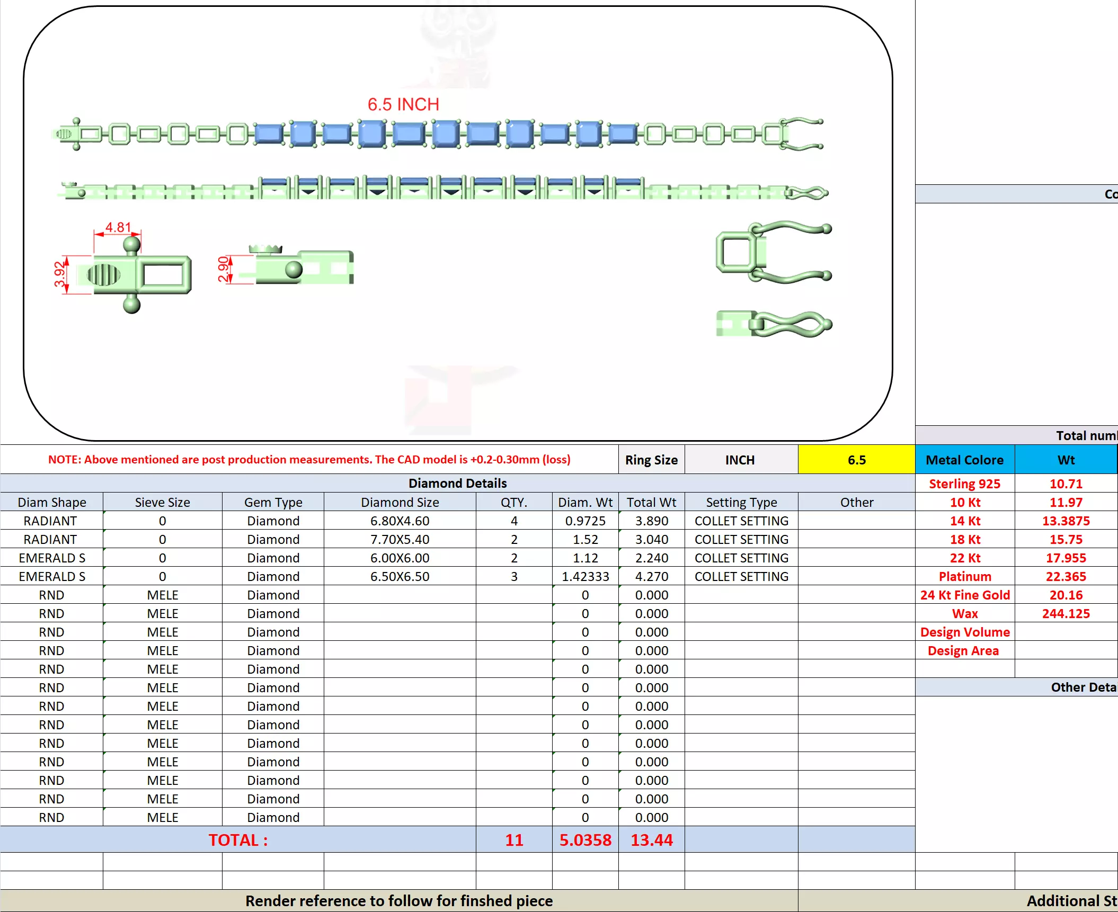Select the Wax weight cell 244.125
Screen dimensions: 1118x912
[1066, 613]
